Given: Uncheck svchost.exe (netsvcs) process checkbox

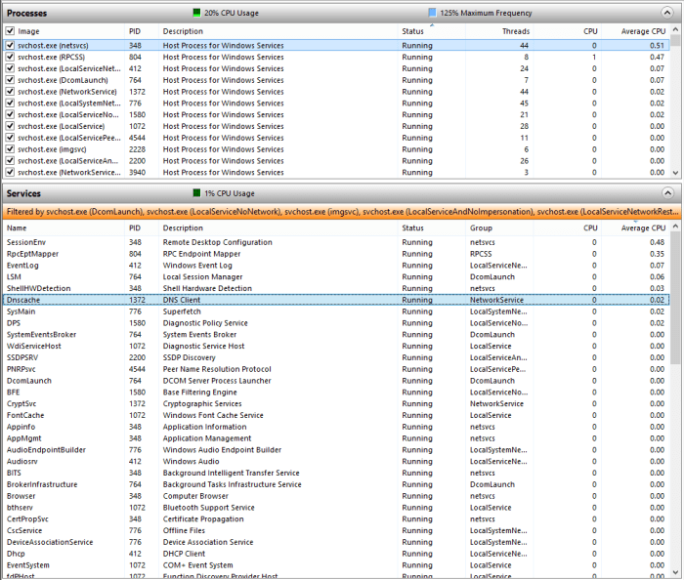Looking at the screenshot, I should 10,45.
